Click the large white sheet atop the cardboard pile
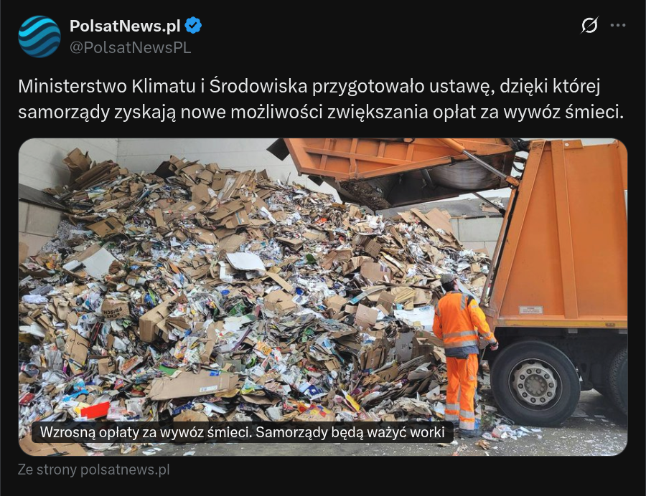 (245, 261)
